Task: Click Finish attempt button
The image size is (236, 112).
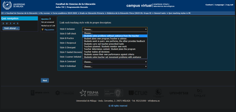Action: (x=11, y=28)
